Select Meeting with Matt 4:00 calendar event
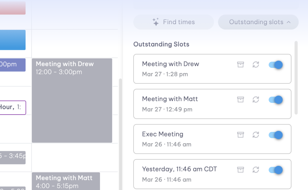The width and height of the screenshot is (308, 190). 66,181
